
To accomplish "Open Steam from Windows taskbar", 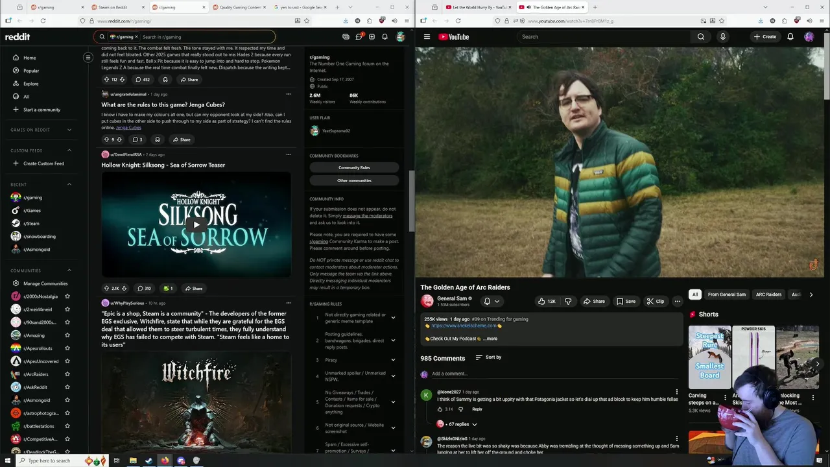I will pos(148,461).
